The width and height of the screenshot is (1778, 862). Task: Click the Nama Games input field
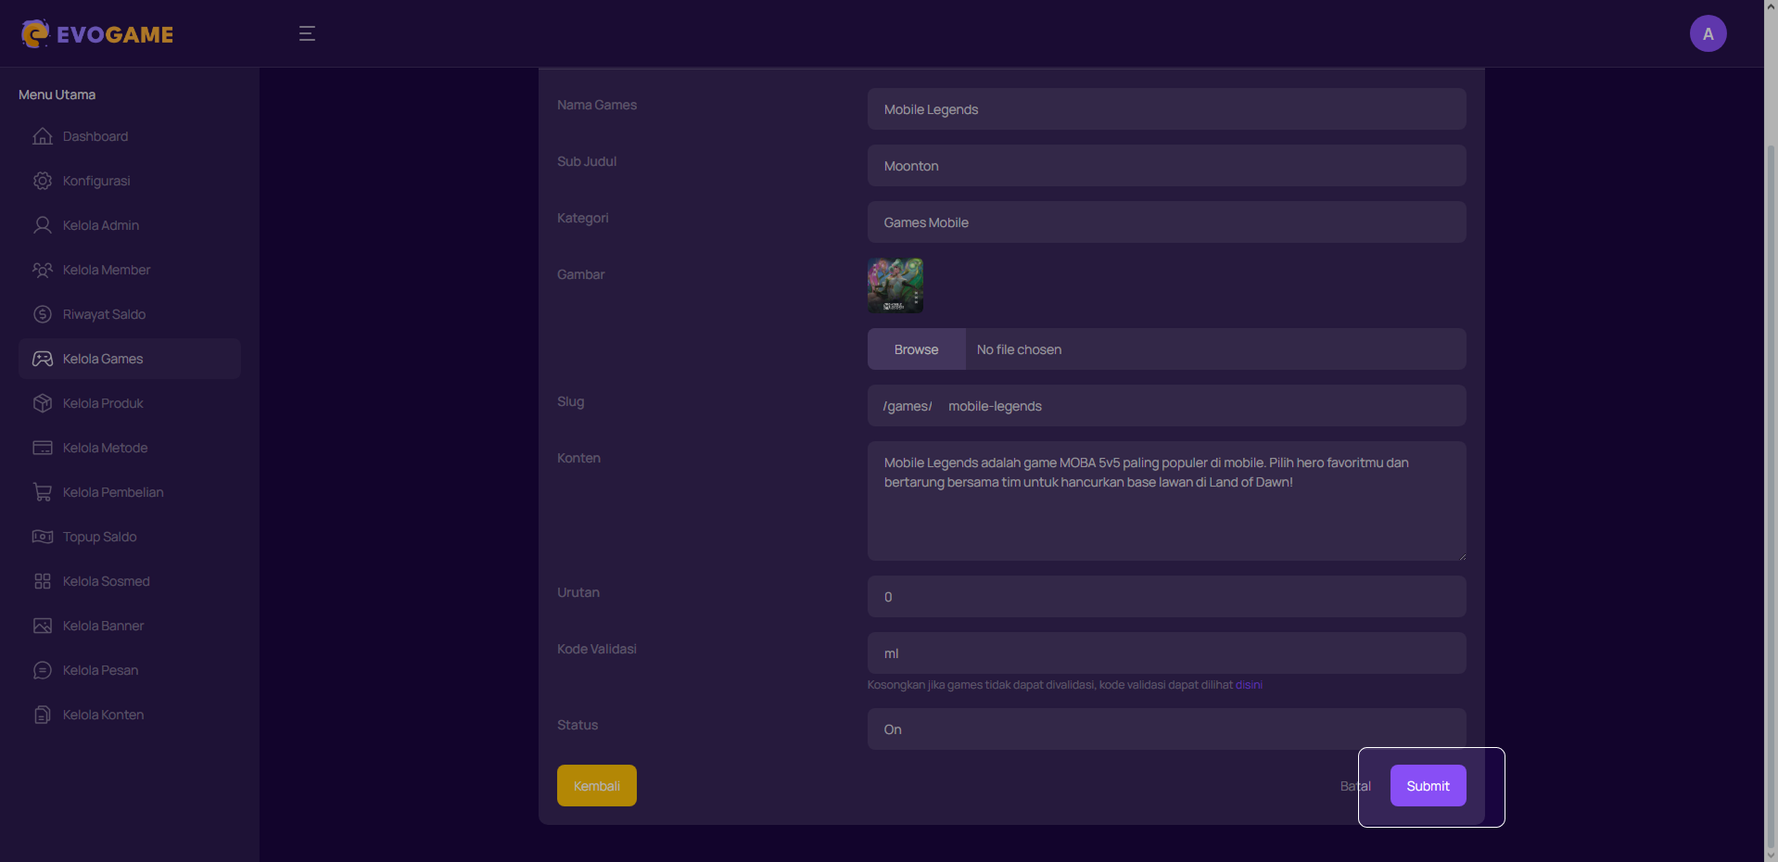1166,109
